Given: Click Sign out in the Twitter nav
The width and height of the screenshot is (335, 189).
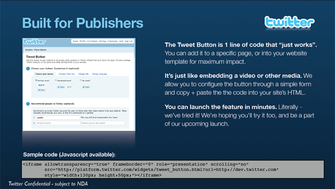Looking at the screenshot, I should [x=129, y=41].
